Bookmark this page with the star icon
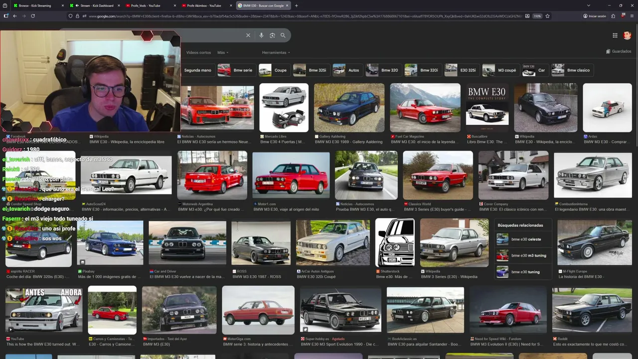The image size is (638, 359). point(547,16)
